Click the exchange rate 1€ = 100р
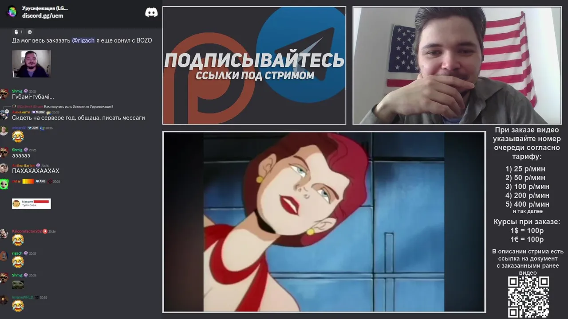Screen dimensions: 568x319 (527, 240)
